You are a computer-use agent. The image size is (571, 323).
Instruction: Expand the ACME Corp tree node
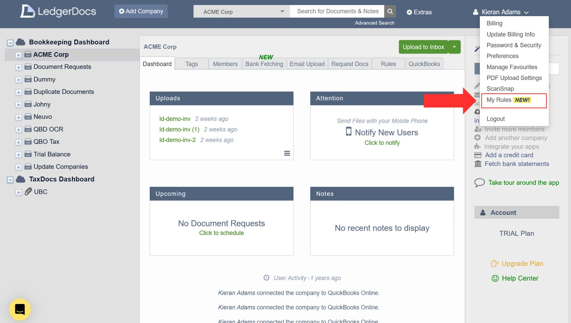click(18, 55)
